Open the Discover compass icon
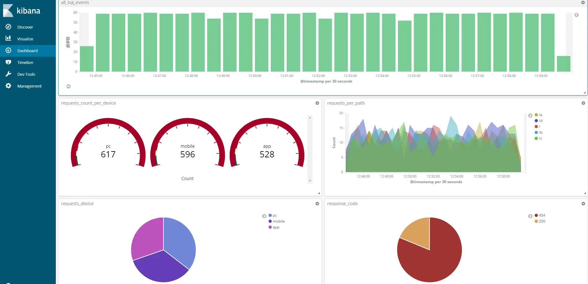588x284 pixels. 8,27
